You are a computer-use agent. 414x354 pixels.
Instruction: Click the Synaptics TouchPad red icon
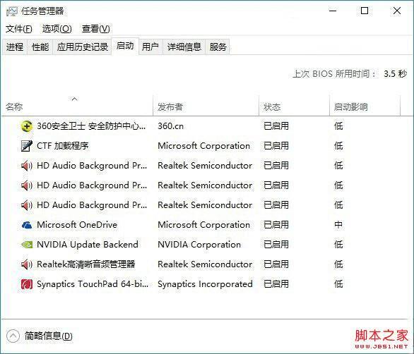pyautogui.click(x=26, y=284)
